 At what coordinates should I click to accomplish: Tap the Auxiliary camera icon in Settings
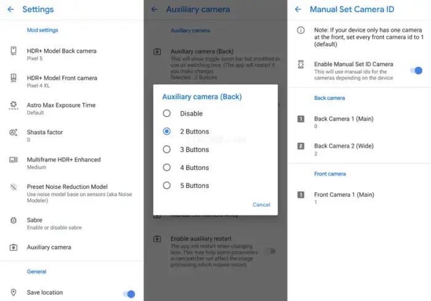(14, 247)
